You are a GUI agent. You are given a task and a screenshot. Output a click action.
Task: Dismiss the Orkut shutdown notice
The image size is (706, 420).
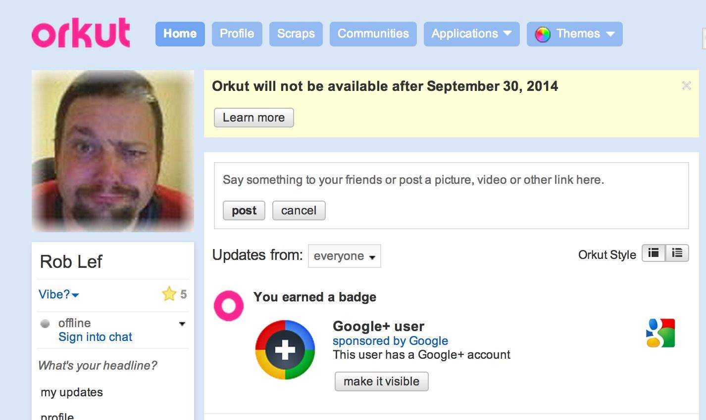[x=686, y=85]
